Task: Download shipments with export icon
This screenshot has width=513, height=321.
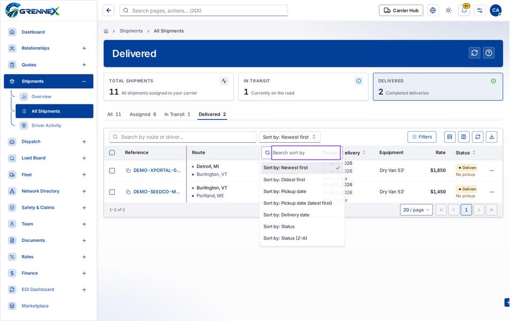Action: click(x=492, y=137)
